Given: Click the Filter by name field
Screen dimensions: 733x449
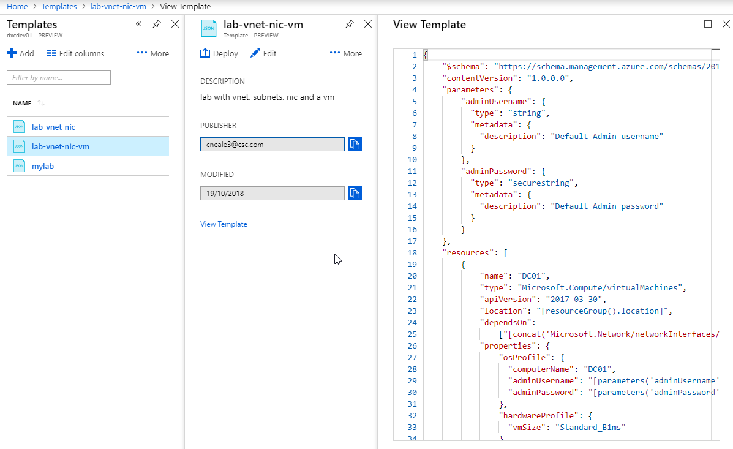Looking at the screenshot, I should (58, 78).
